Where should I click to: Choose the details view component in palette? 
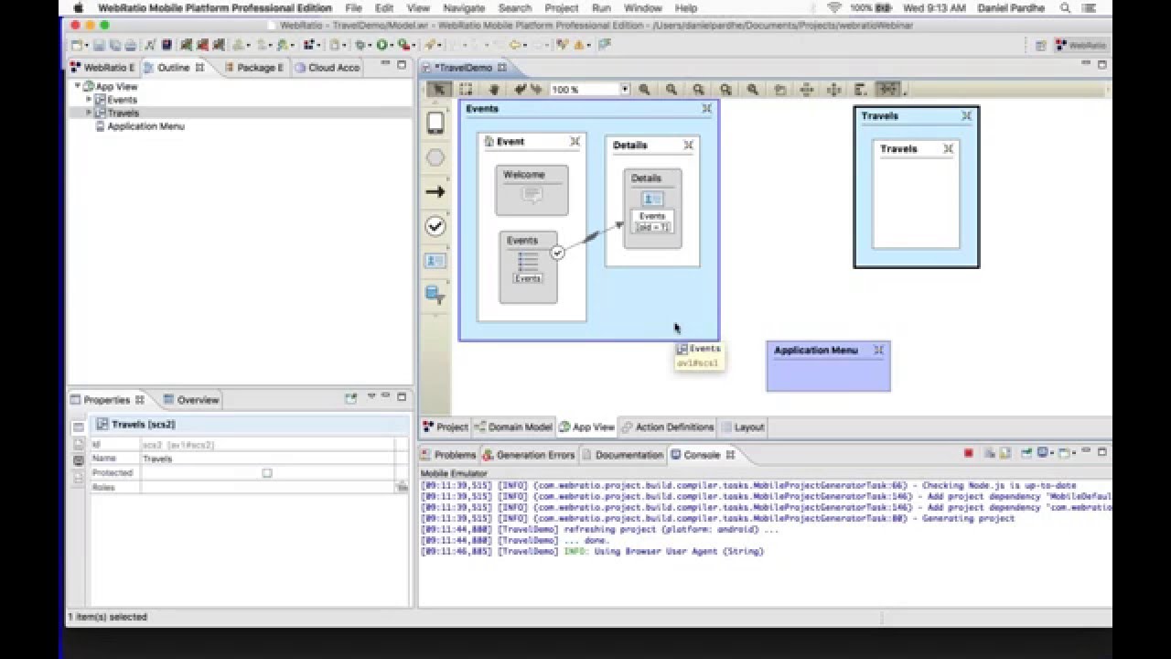435,261
